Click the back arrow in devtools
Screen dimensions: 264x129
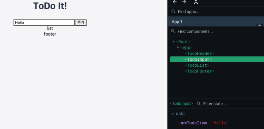(175, 2)
